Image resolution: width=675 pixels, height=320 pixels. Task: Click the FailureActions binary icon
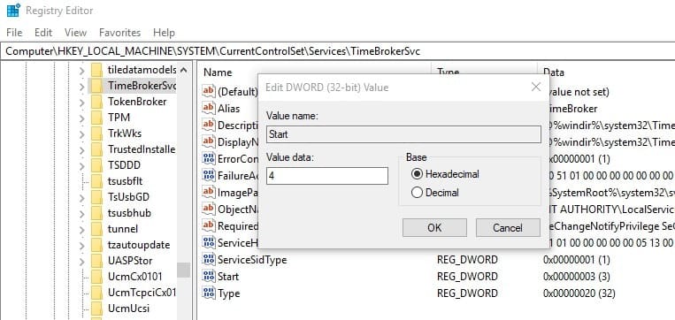tap(209, 175)
